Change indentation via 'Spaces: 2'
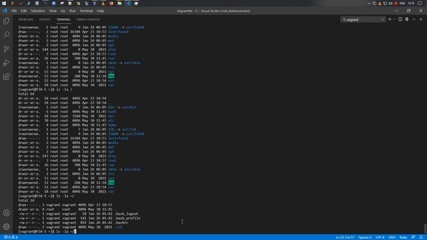 coord(365,237)
